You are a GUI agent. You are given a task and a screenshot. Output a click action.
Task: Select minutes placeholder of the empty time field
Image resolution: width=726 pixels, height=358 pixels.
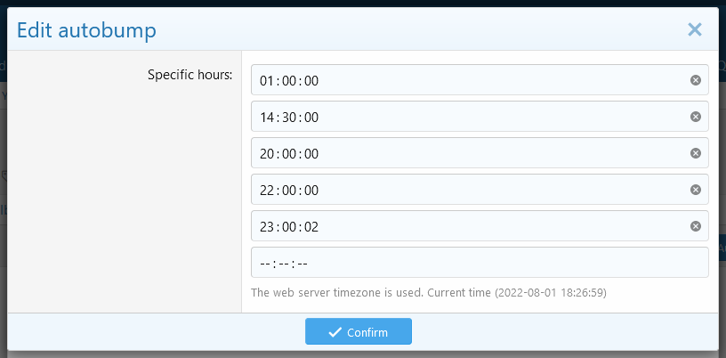point(284,264)
